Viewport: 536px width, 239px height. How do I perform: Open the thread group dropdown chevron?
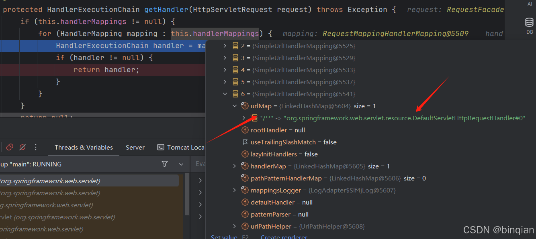pyautogui.click(x=181, y=164)
